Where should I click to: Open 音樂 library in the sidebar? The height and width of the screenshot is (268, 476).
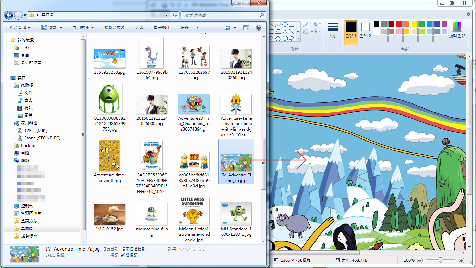28,100
